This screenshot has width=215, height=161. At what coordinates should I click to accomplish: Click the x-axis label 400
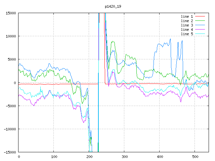pos(160,157)
